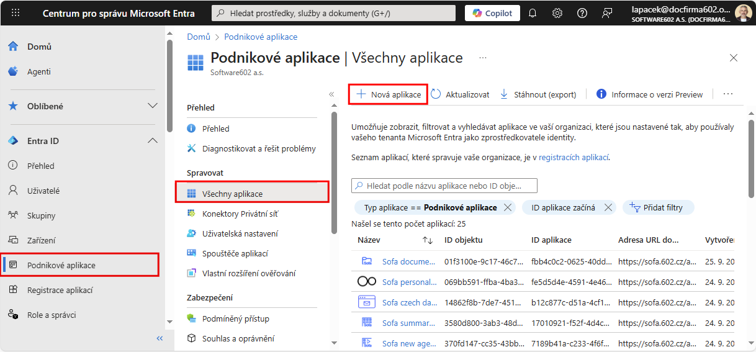Open notifications bell icon
This screenshot has height=352, width=756.
pos(533,13)
